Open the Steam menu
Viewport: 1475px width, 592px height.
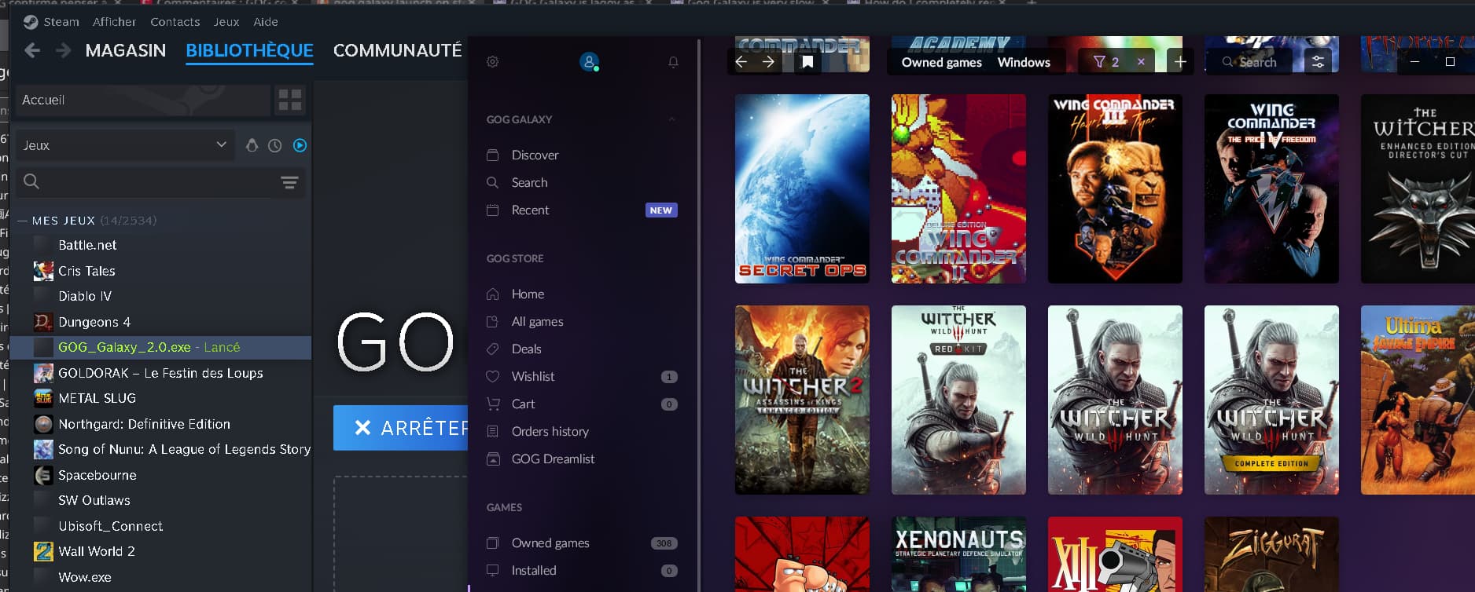(x=61, y=22)
